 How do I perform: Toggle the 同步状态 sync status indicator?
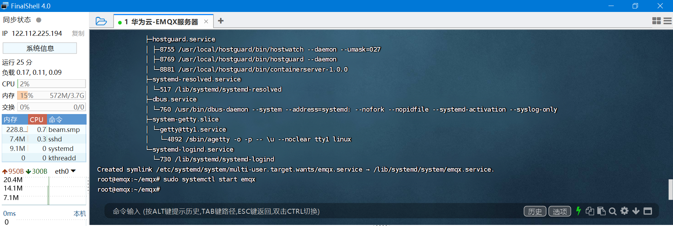38,20
